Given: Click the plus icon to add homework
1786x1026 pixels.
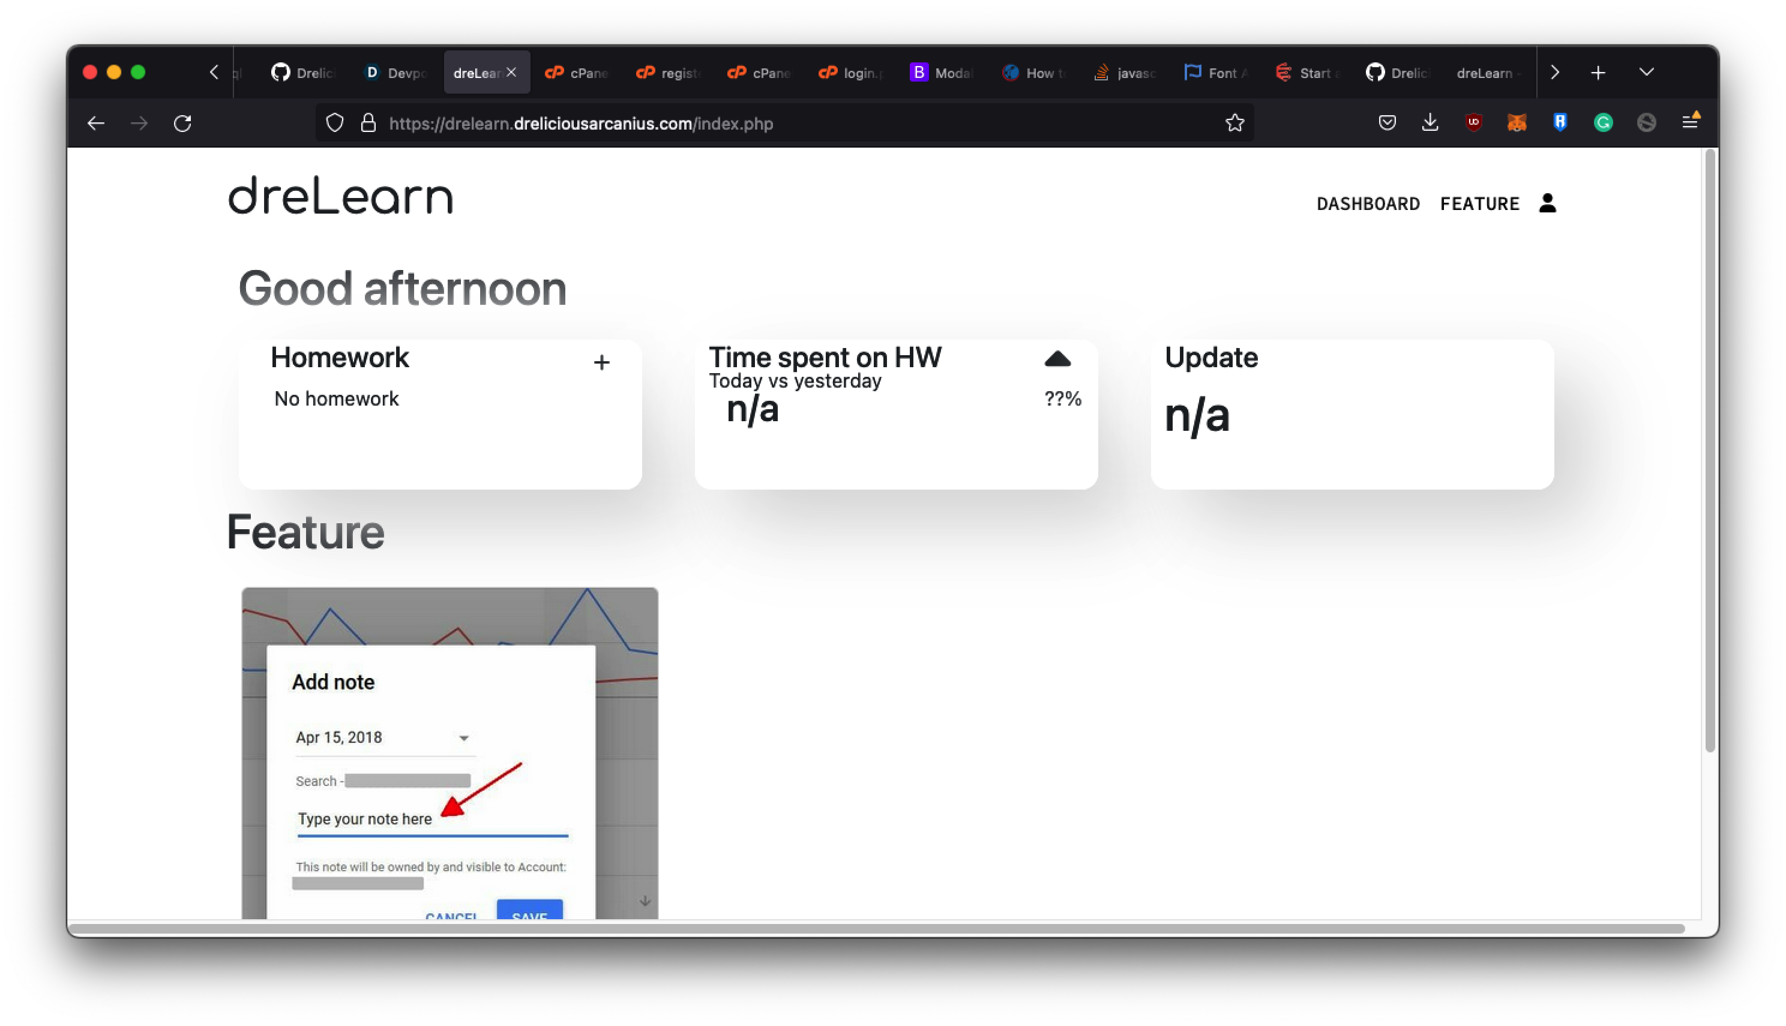Looking at the screenshot, I should click(x=601, y=363).
